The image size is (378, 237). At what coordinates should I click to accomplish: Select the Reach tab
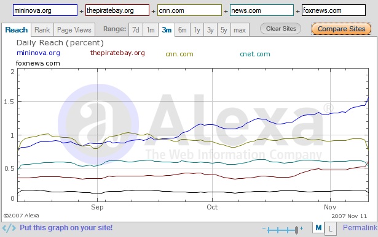[x=17, y=30]
